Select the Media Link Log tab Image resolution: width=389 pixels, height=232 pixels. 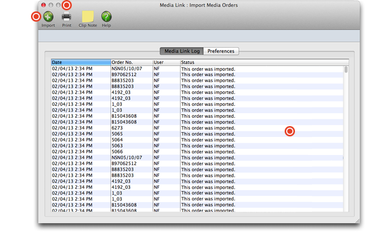181,51
